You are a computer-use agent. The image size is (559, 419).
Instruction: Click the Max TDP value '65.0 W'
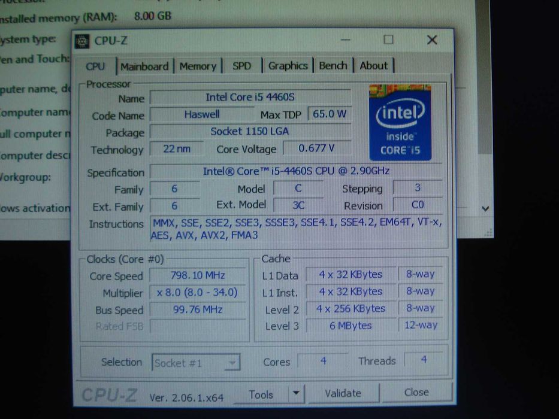click(330, 114)
